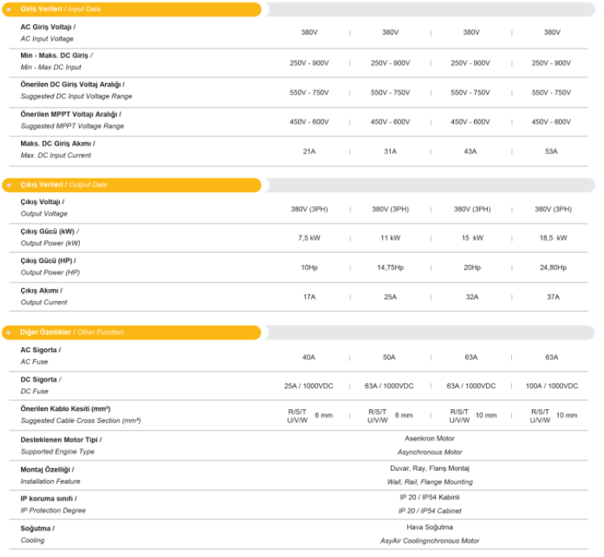Click the 37A output current value
The height and width of the screenshot is (557, 604).
552,297
